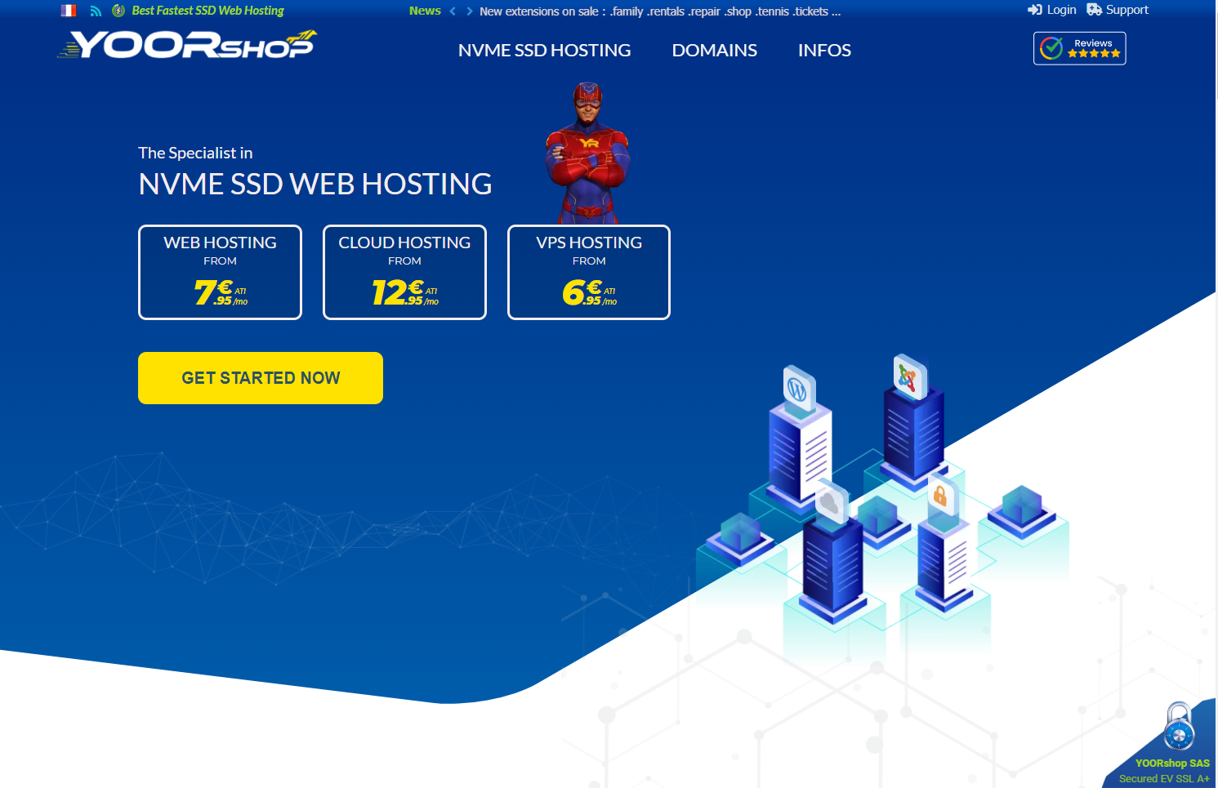1218x788 pixels.
Task: Click the French flag language icon
Action: point(69,11)
